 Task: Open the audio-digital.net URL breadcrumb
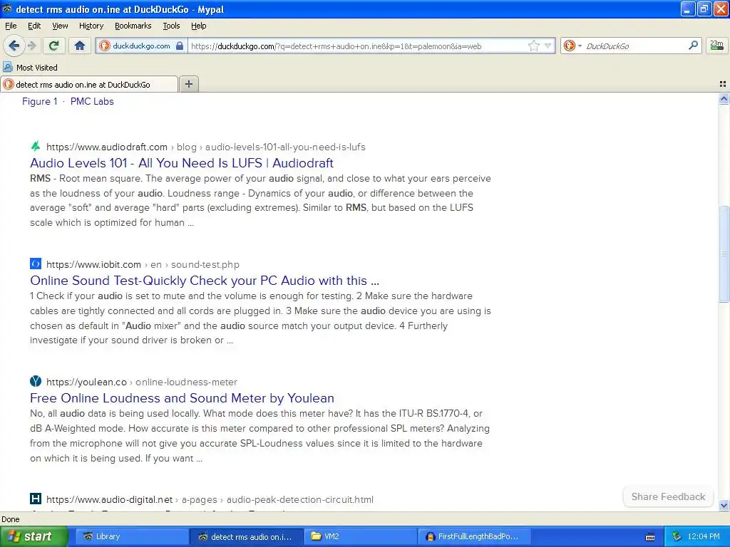tap(210, 499)
